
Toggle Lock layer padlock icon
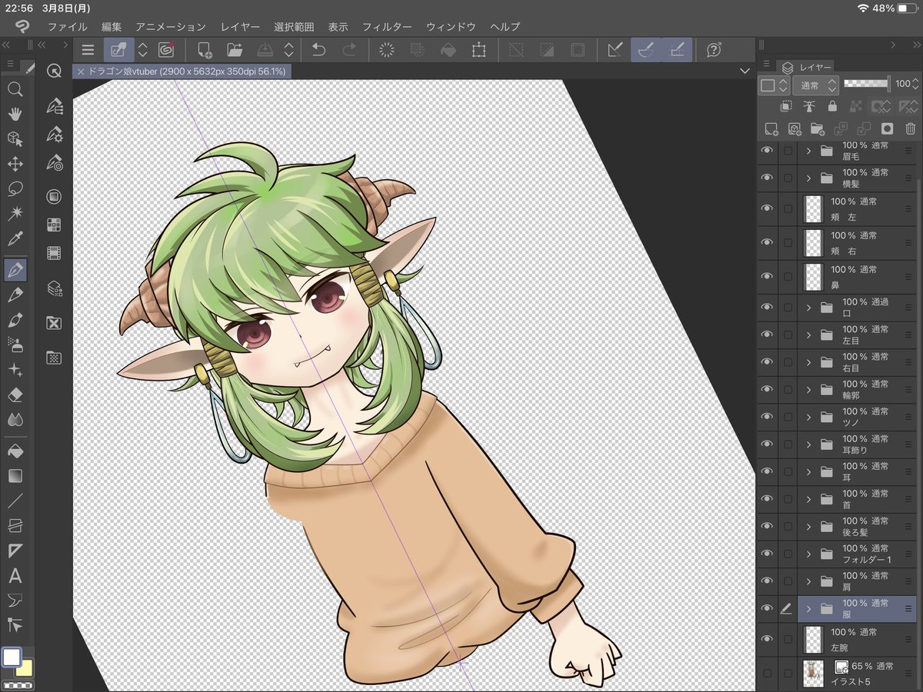point(832,106)
